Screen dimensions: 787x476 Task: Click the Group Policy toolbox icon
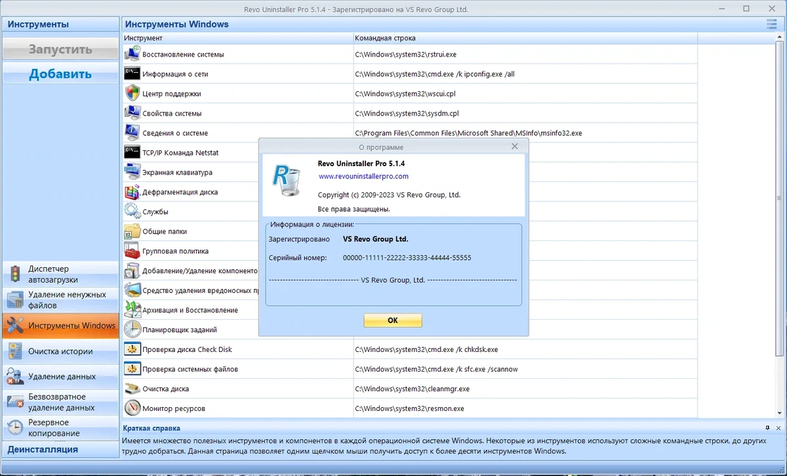point(132,251)
